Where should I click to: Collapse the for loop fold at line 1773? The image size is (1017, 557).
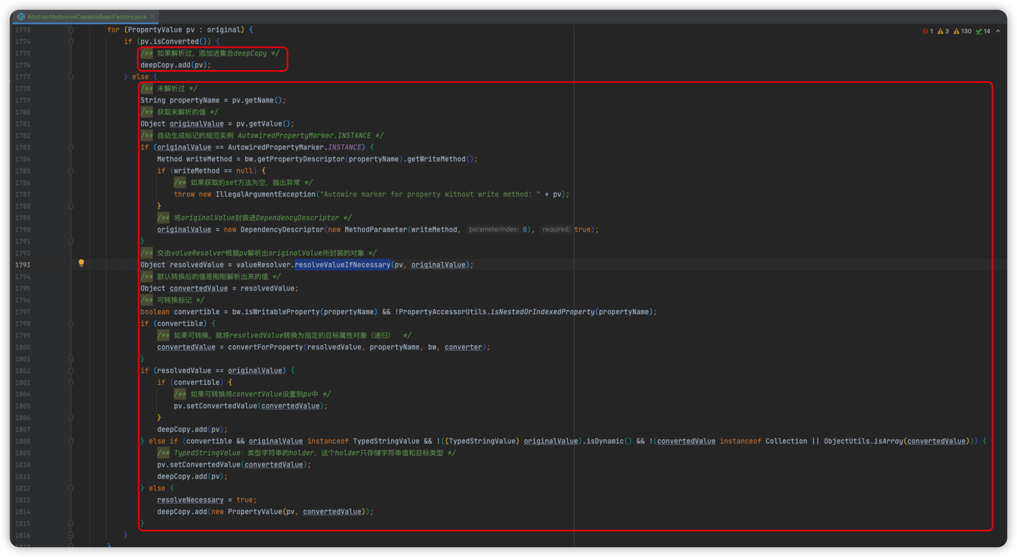point(71,30)
